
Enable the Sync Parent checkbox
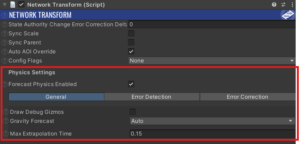(x=131, y=42)
